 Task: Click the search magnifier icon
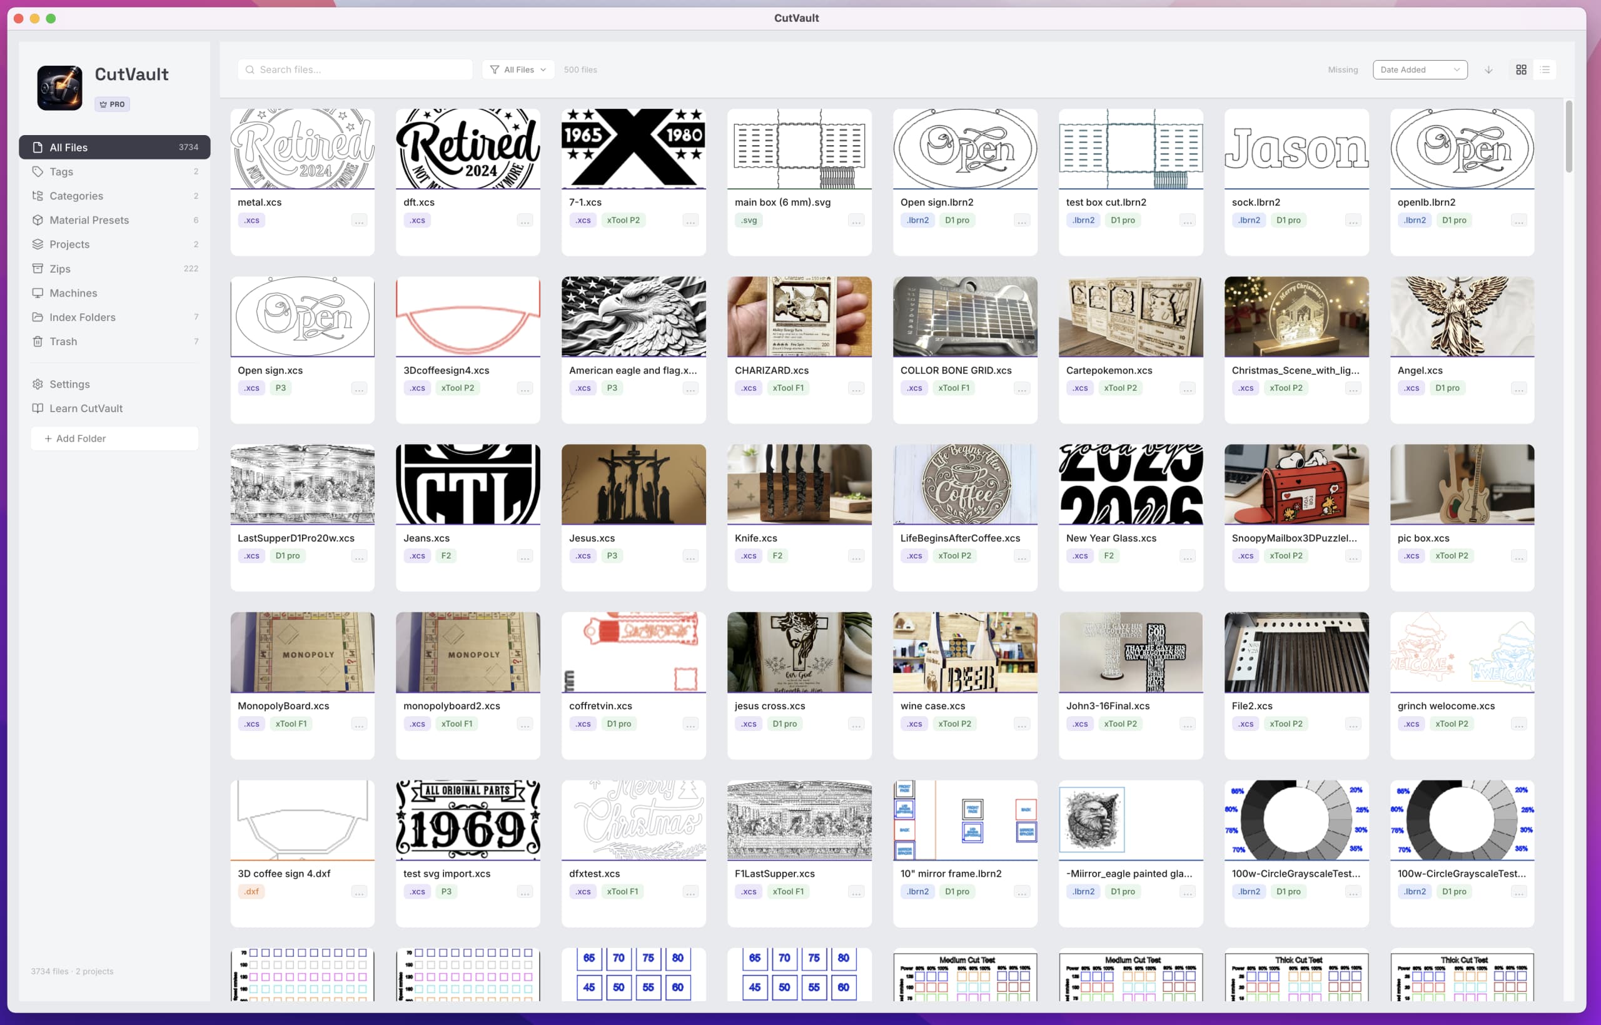pyautogui.click(x=250, y=70)
